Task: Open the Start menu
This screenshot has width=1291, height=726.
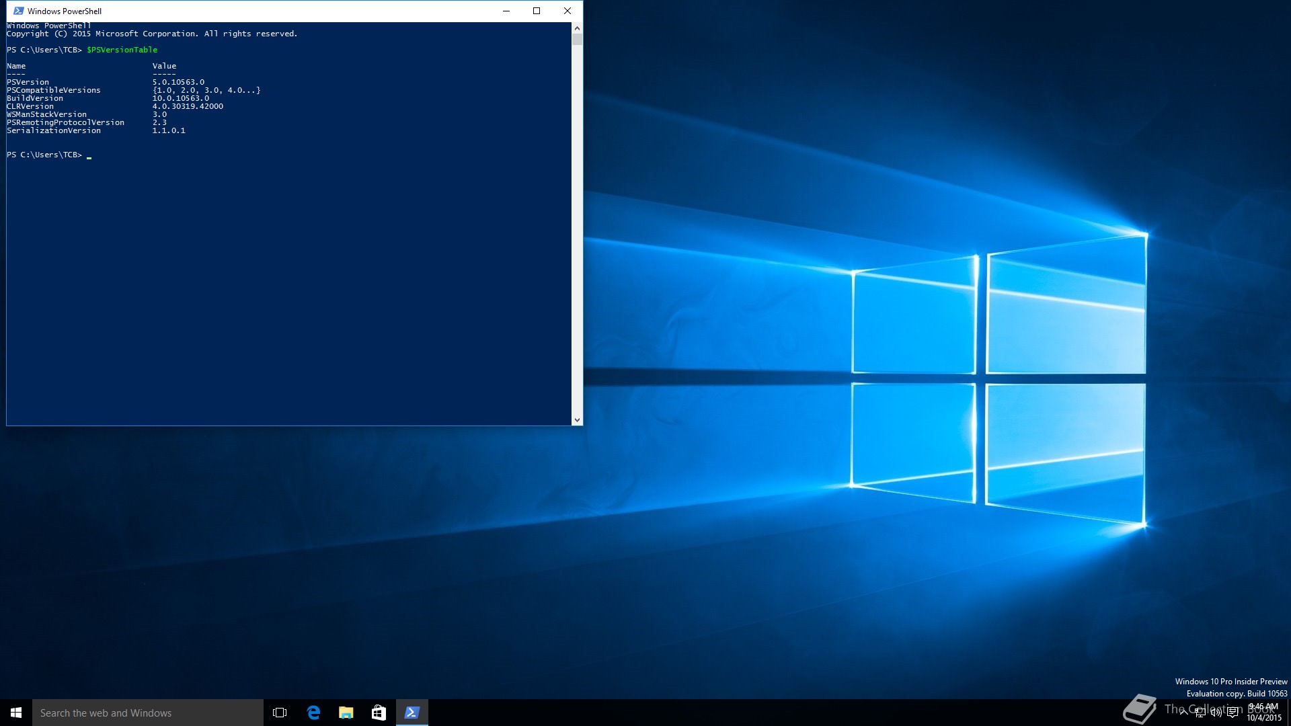Action: point(16,713)
